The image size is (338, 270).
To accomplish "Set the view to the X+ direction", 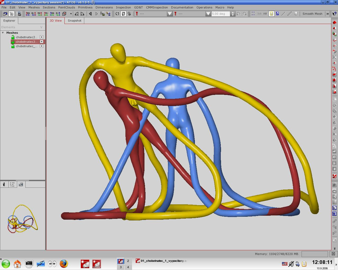I will pyautogui.click(x=27, y=14).
